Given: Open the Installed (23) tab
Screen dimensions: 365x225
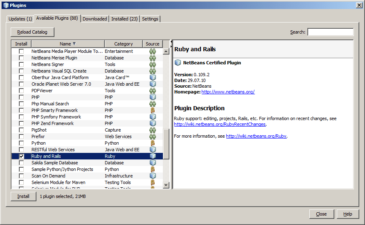Looking at the screenshot, I should click(x=124, y=19).
